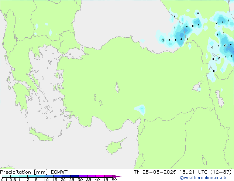Click the 'Precipitation [mm]' title text
The image size is (234, 181).
coord(24,172)
